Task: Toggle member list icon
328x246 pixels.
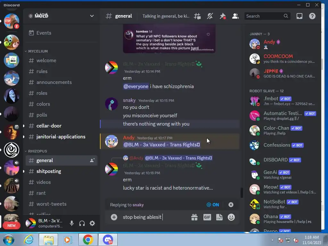Action: point(235,16)
